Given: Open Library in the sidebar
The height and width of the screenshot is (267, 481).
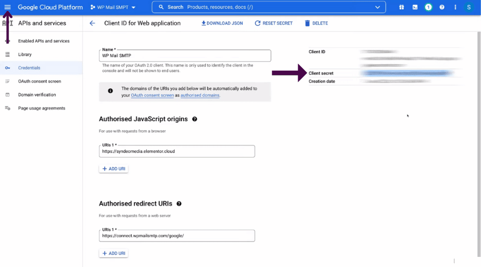Looking at the screenshot, I should 25,54.
